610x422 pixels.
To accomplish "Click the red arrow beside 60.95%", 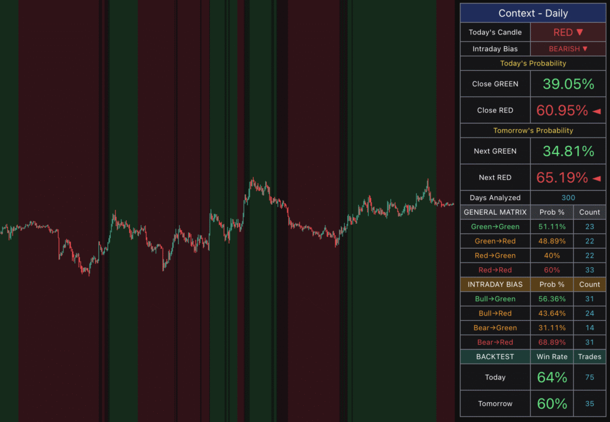I will (x=596, y=111).
